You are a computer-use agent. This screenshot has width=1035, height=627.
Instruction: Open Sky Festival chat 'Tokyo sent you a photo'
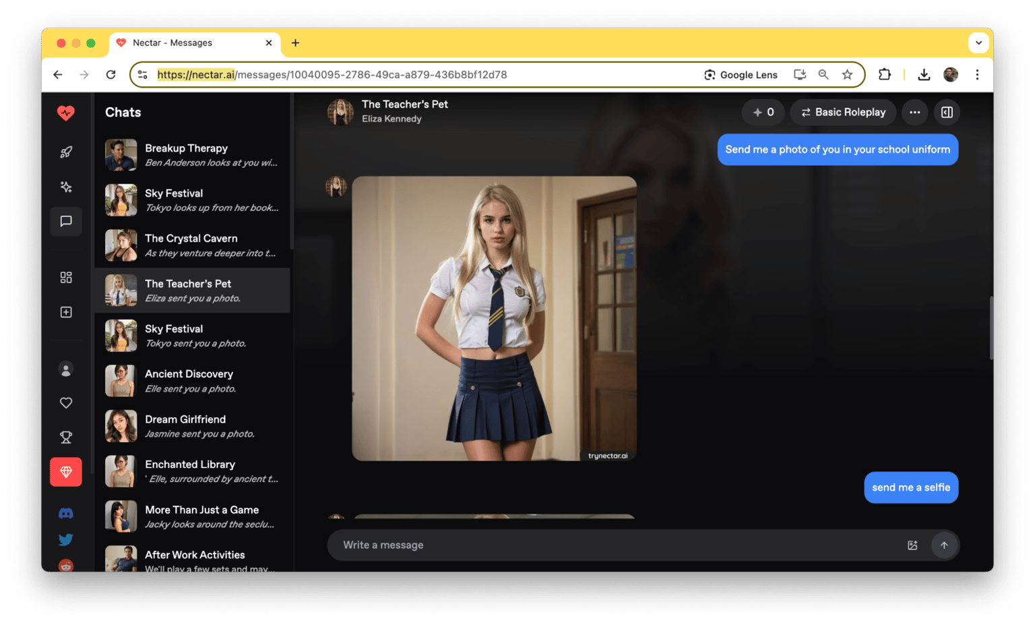193,336
